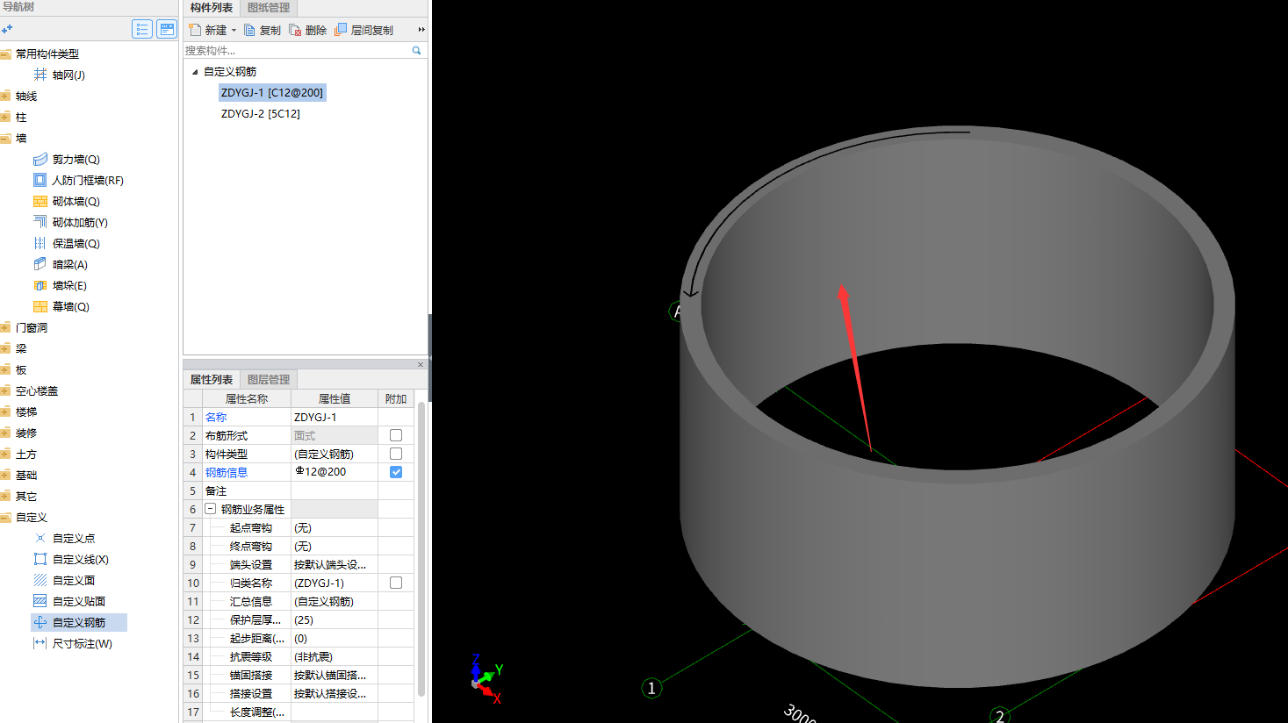Click 删除 delete component button

click(x=308, y=30)
